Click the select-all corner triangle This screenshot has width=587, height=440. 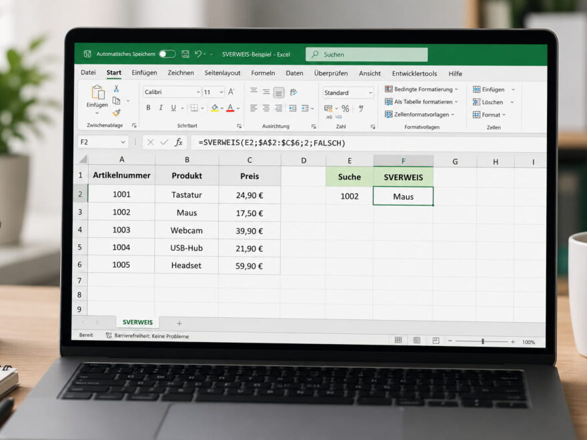point(82,159)
